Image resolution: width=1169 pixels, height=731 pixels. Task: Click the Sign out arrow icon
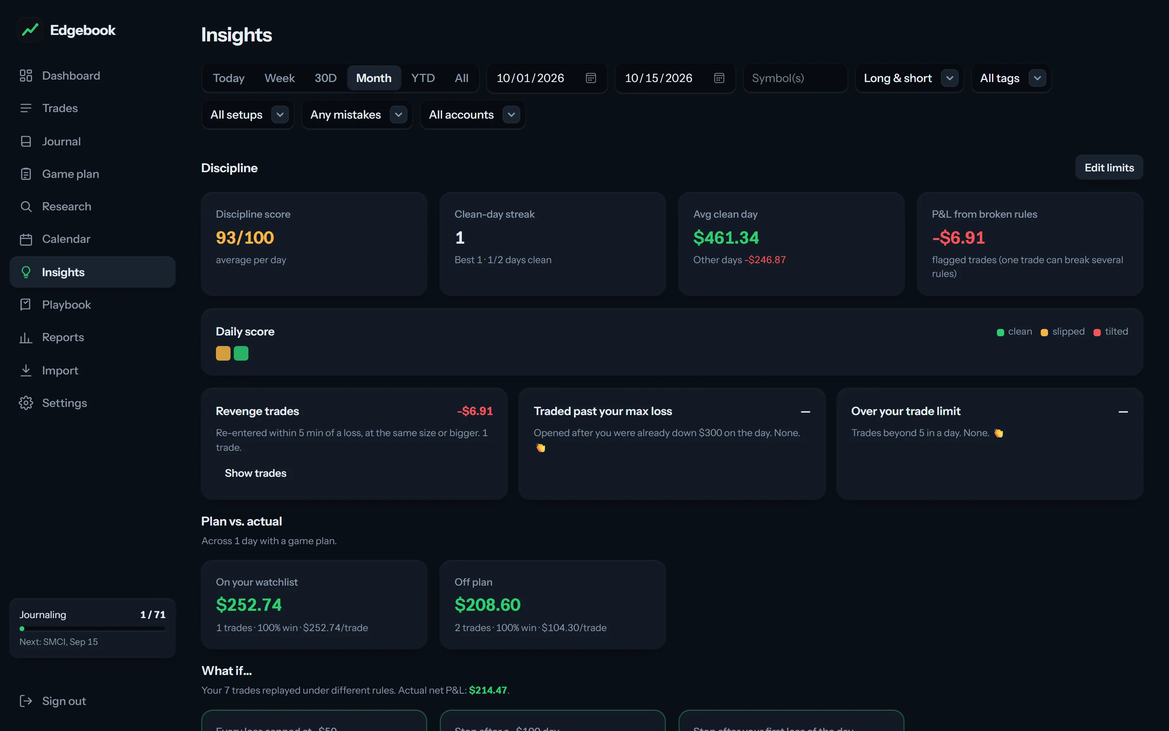pyautogui.click(x=26, y=701)
